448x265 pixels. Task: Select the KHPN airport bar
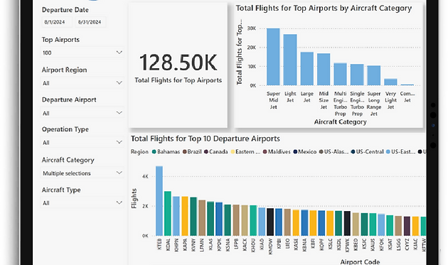point(176,216)
